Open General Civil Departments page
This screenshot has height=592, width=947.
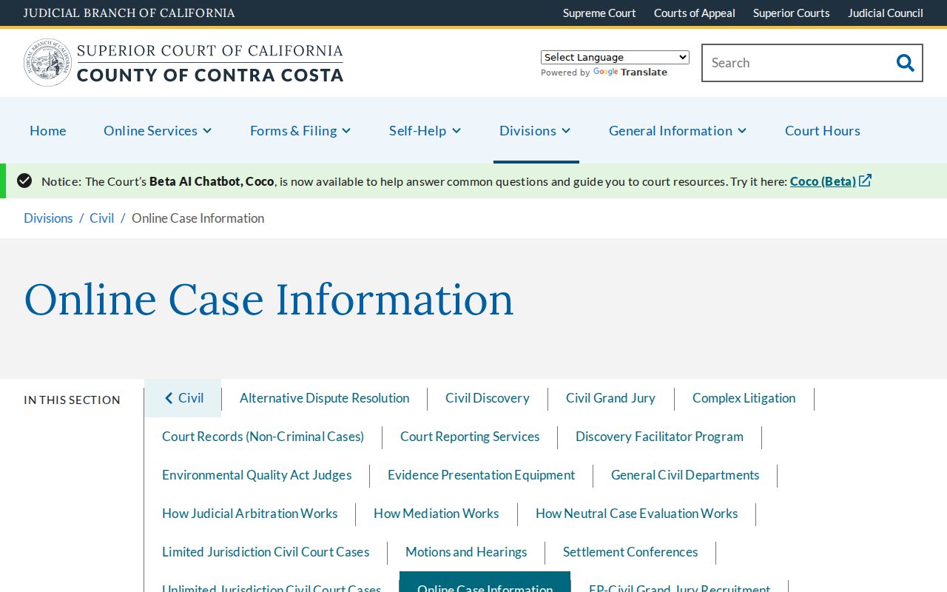tap(685, 475)
